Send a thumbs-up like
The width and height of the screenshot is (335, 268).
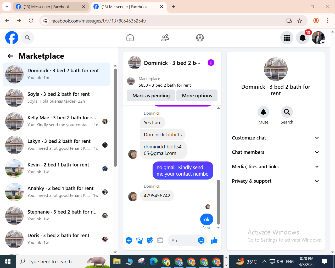pyautogui.click(x=214, y=241)
